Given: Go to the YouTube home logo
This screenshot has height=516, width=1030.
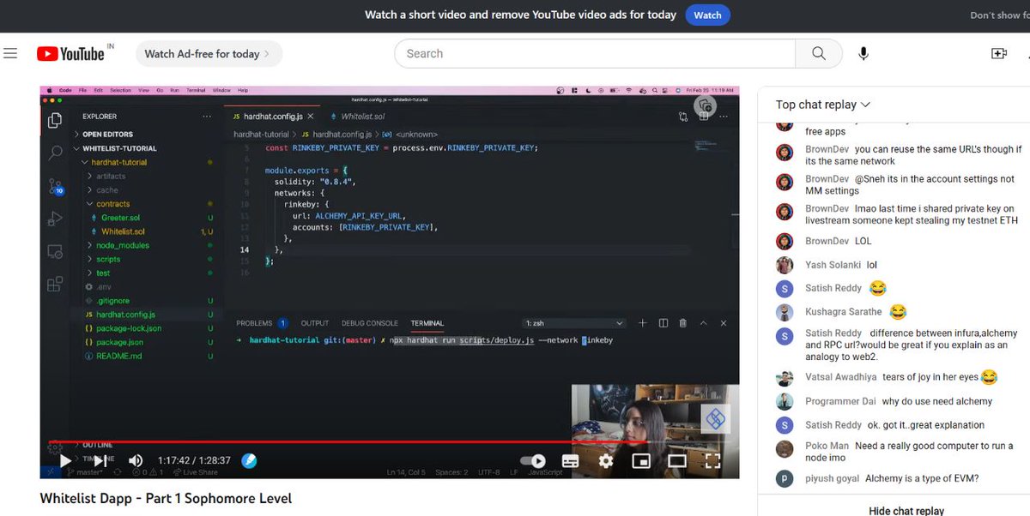Looking at the screenshot, I should click(x=70, y=54).
